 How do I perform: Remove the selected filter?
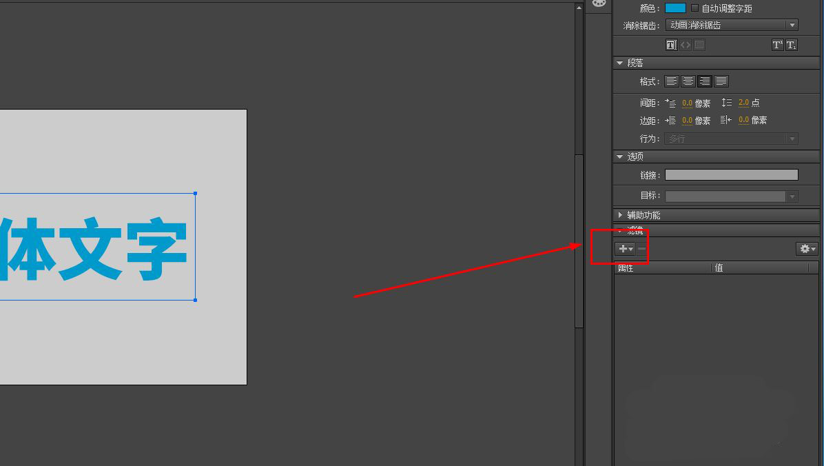(x=641, y=249)
